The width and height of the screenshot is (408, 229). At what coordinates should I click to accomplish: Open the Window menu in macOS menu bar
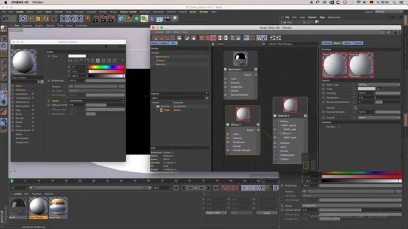38,3
